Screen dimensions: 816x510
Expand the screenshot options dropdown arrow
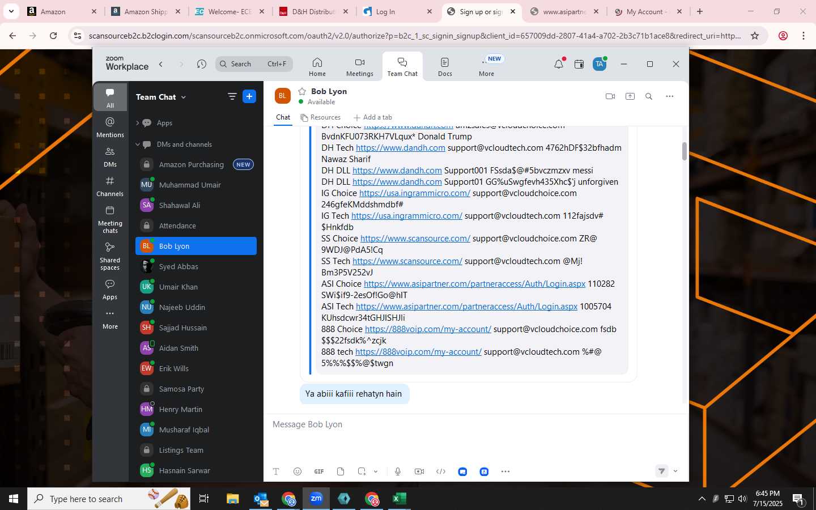click(376, 471)
